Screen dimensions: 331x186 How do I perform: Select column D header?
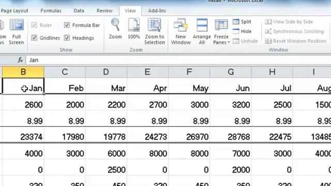106,72
